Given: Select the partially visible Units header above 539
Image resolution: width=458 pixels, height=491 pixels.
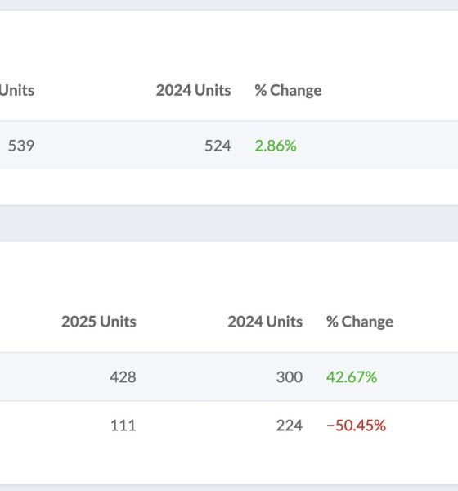Looking at the screenshot, I should pyautogui.click(x=17, y=91).
